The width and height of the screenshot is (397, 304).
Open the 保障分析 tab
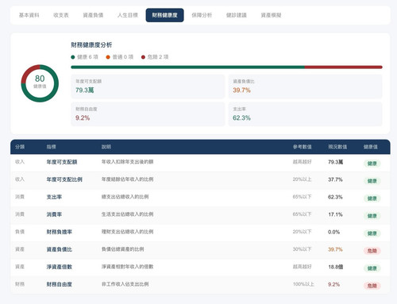[x=202, y=15]
